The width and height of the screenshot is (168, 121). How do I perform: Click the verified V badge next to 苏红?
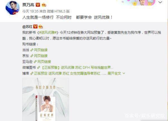coord(35,26)
